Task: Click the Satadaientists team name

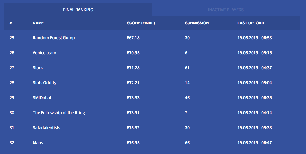Action: [x=46, y=128]
